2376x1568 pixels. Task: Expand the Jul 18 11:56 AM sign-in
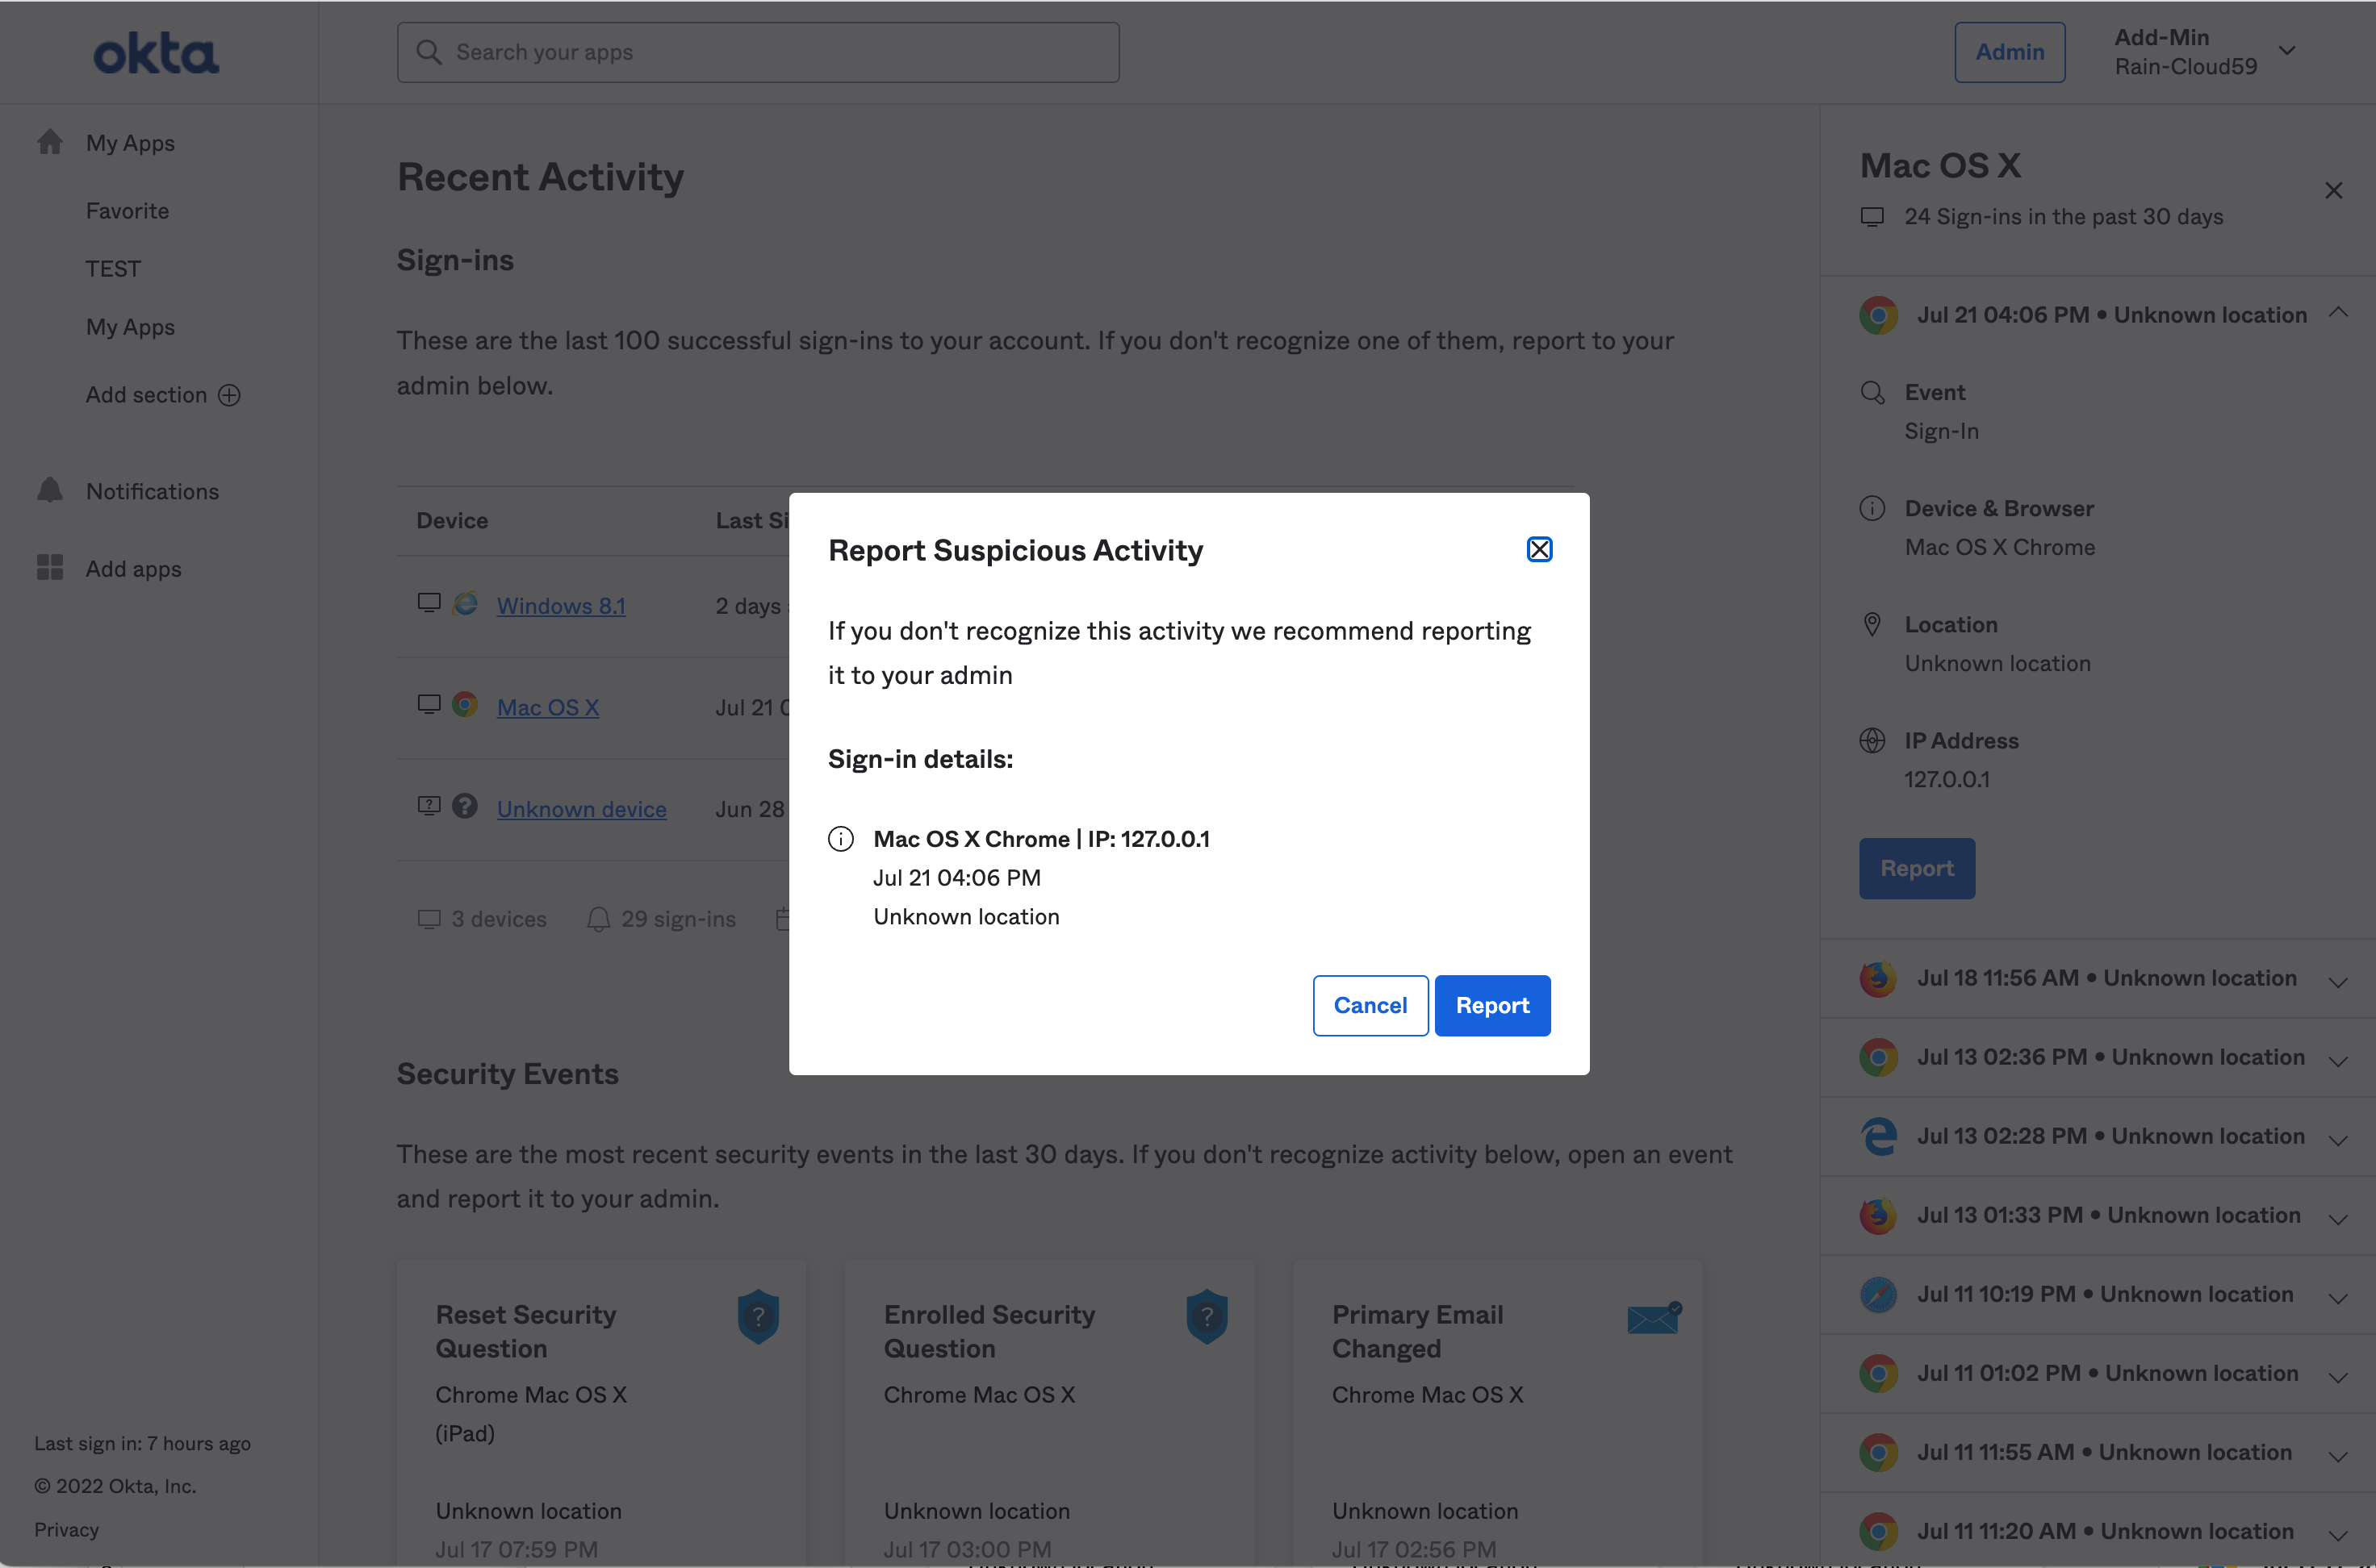pyautogui.click(x=2337, y=981)
